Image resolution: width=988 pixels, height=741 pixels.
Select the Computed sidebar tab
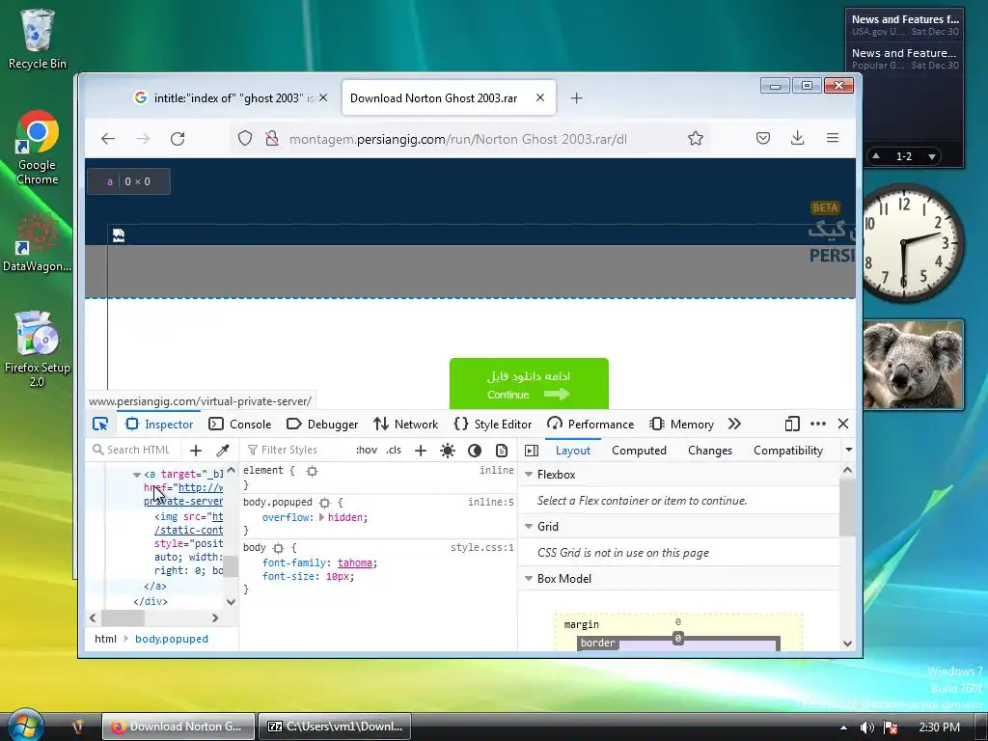coord(639,451)
